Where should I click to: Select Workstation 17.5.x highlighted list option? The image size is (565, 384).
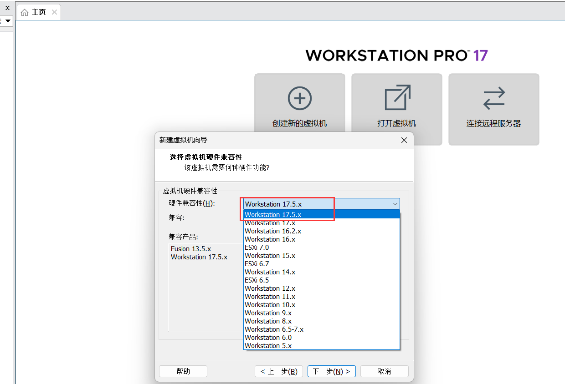tap(322, 214)
